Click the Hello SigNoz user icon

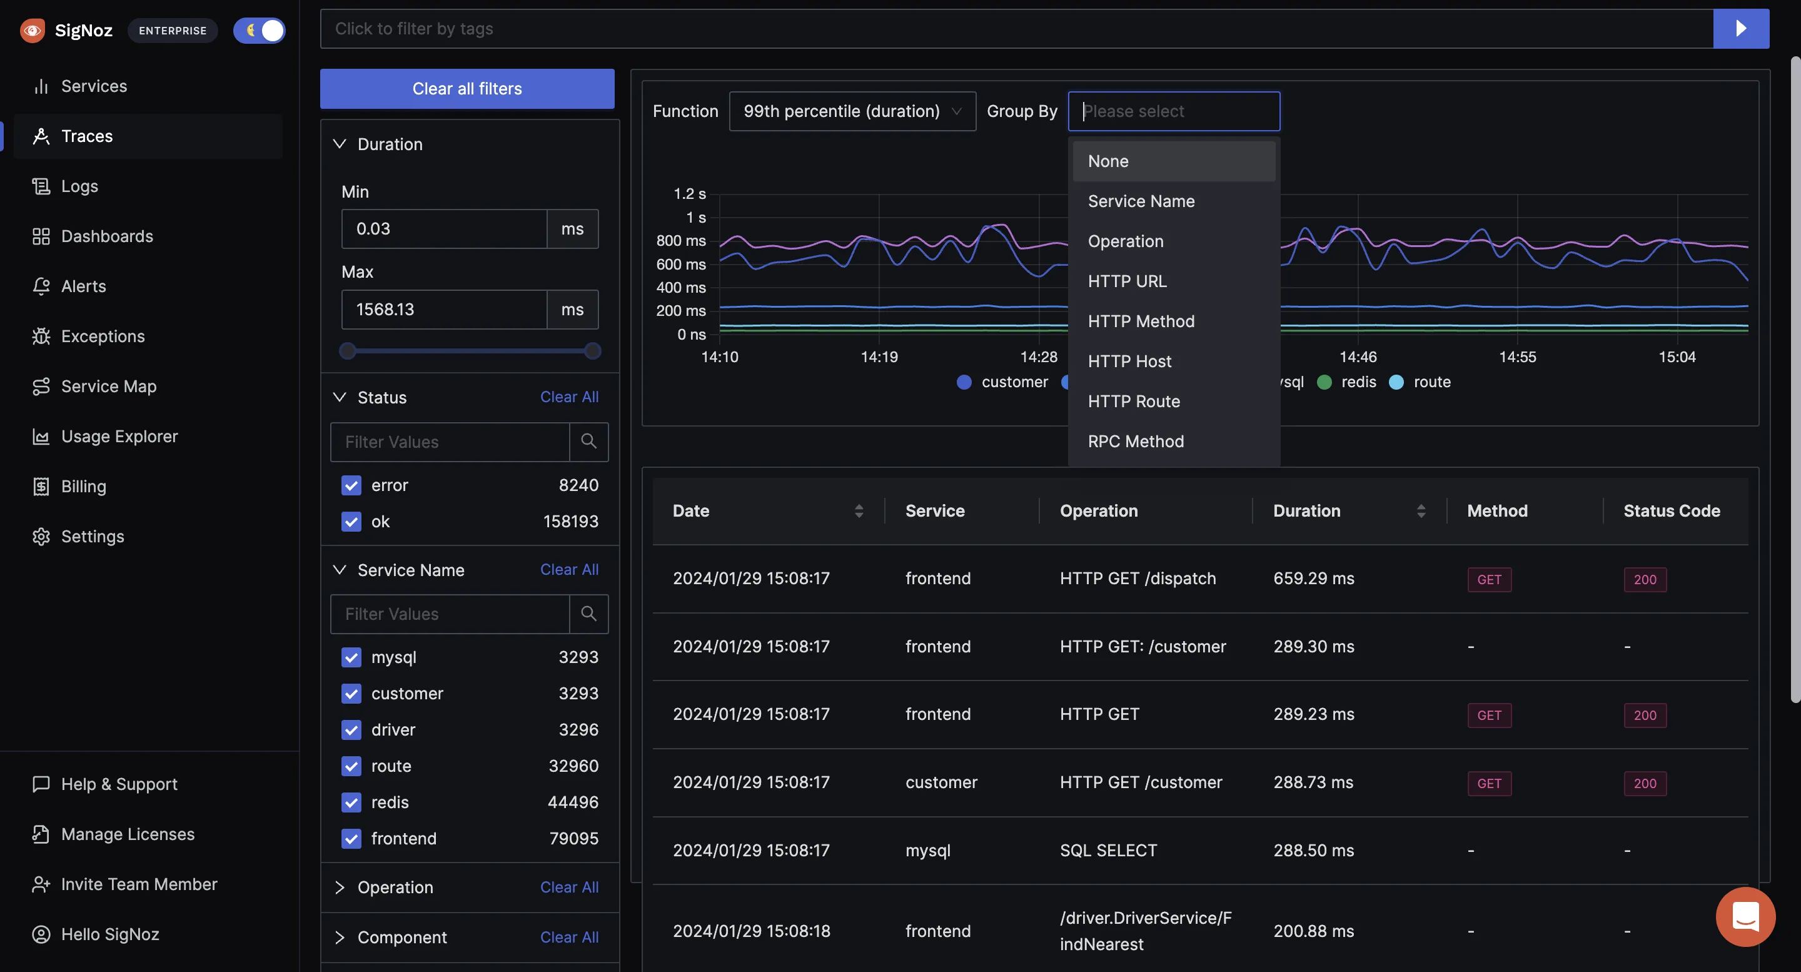click(41, 934)
